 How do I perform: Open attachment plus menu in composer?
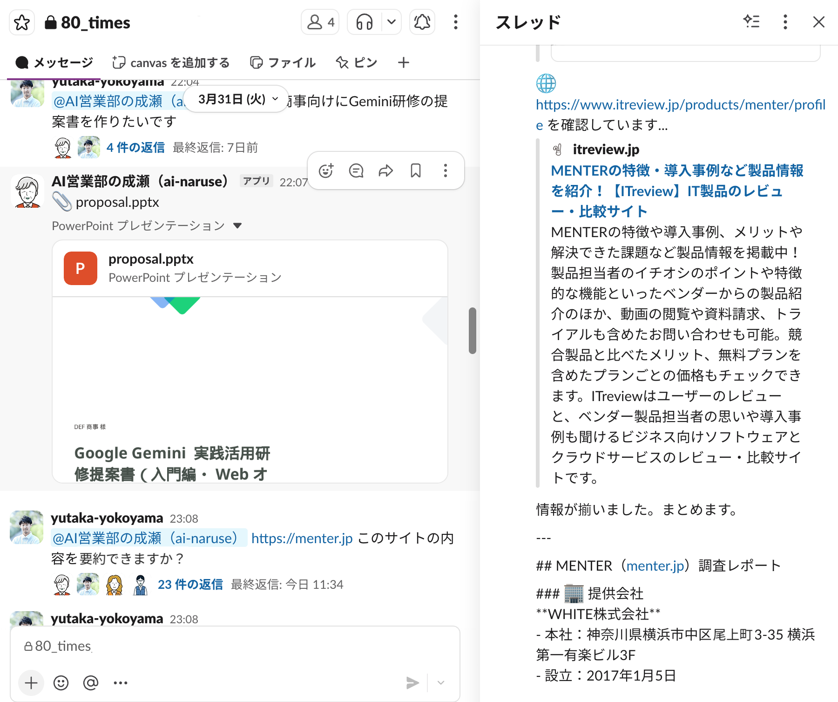pyautogui.click(x=31, y=683)
